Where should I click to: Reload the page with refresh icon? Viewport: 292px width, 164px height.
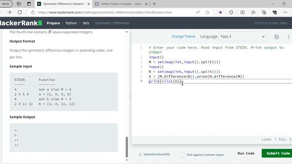pyautogui.click(x=20, y=12)
